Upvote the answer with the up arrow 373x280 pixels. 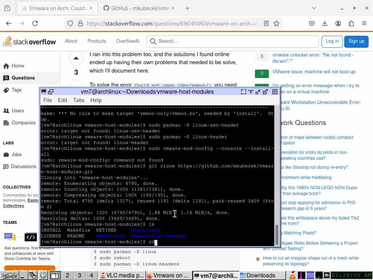76,58
